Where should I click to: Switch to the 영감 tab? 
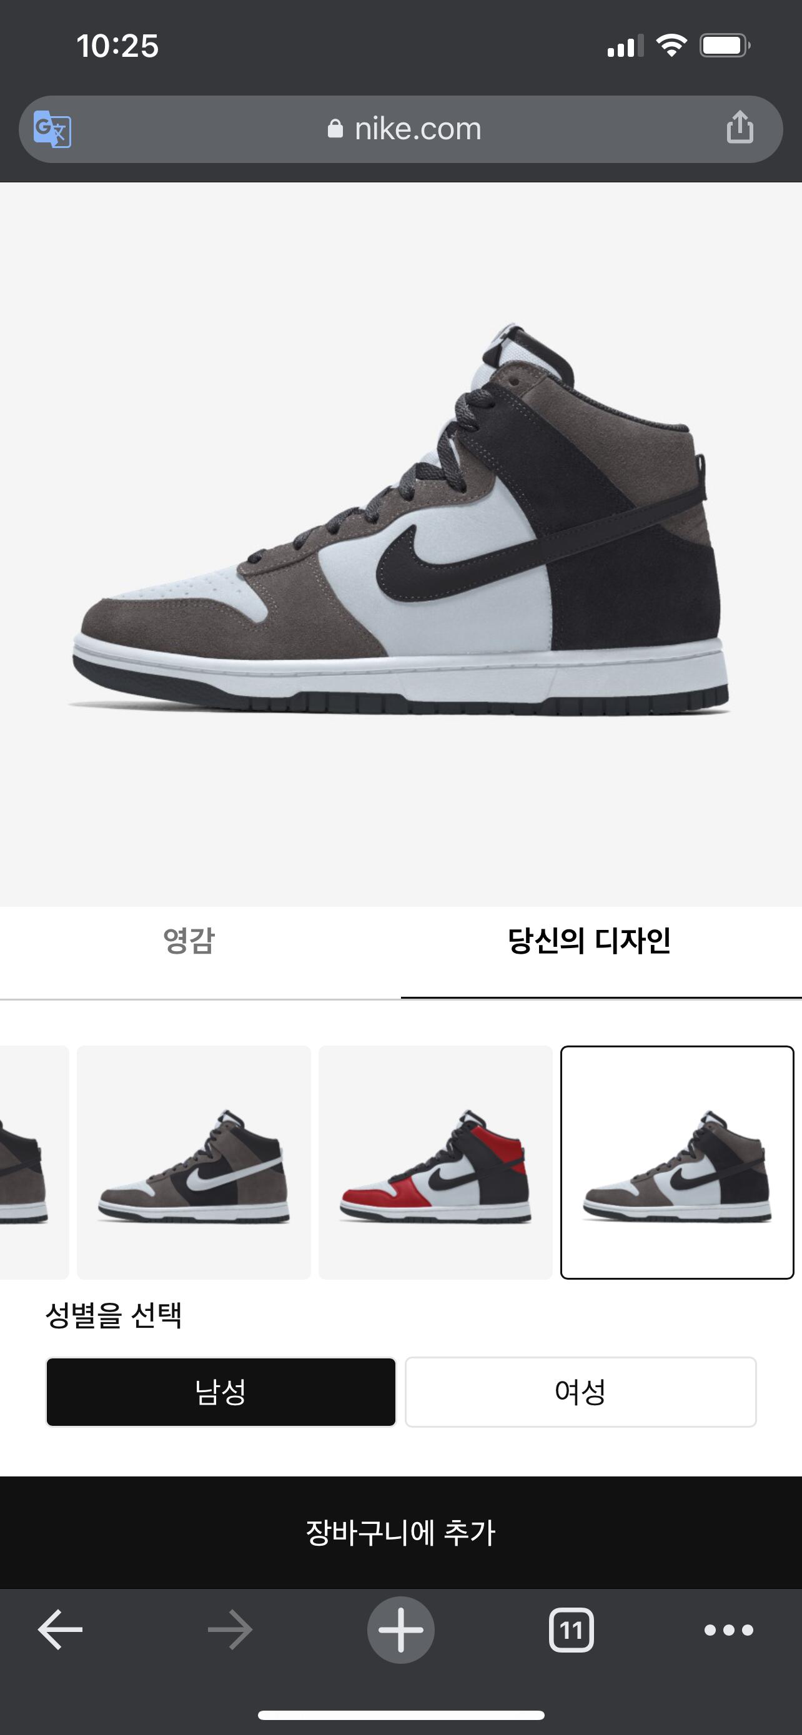tap(189, 940)
